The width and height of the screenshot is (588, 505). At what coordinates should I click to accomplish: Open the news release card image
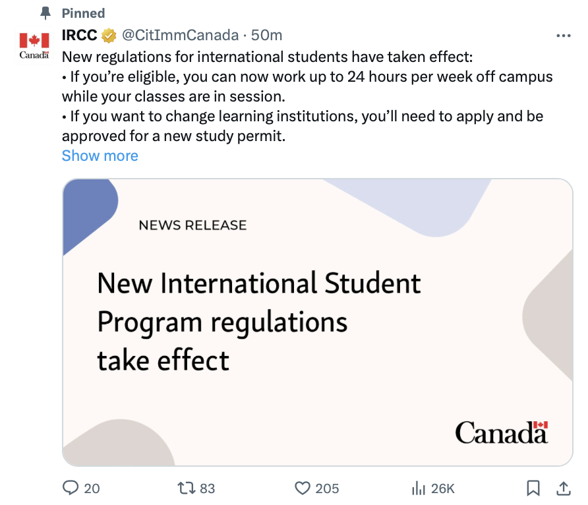tap(317, 322)
